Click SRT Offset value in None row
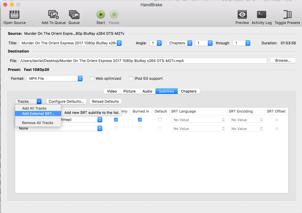 277,129
